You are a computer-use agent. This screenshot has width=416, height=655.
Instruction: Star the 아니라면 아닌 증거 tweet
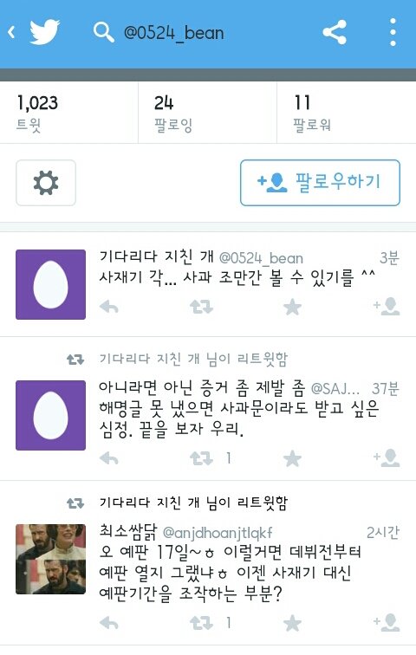pos(292,458)
